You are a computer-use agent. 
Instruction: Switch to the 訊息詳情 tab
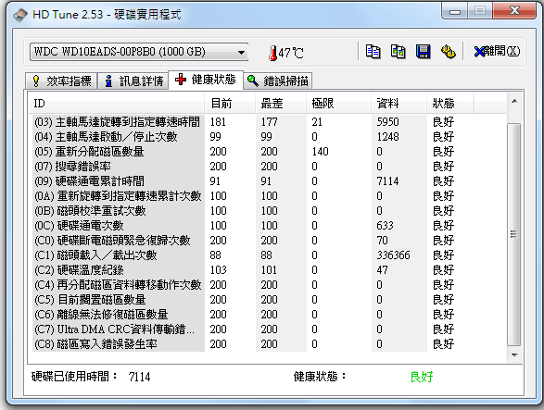coord(133,81)
